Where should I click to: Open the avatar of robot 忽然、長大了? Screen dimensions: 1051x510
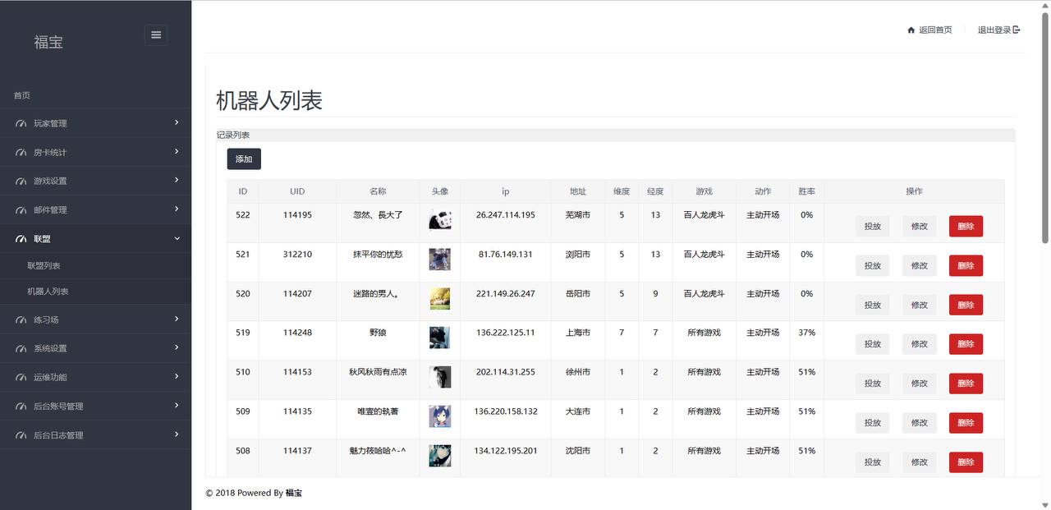[x=439, y=220]
